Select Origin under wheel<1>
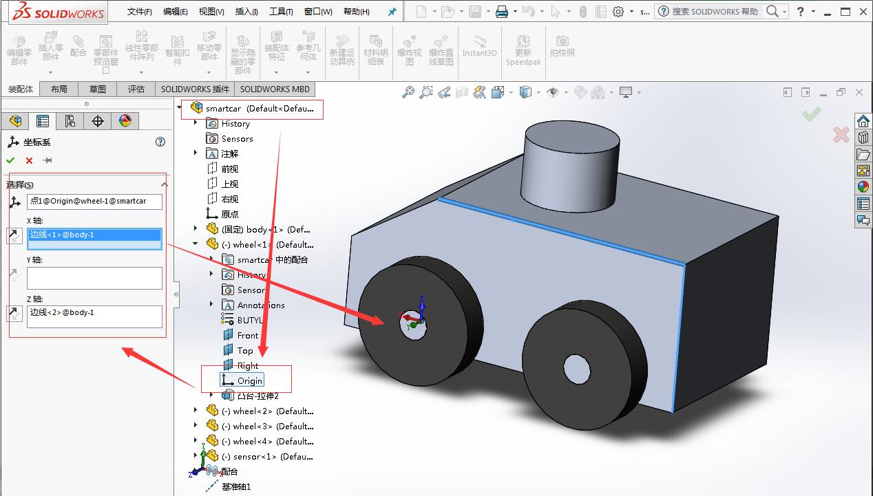Screen dimensions: 873x496 (x=242, y=380)
